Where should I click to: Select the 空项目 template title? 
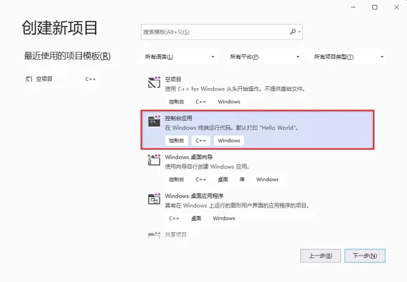173,79
